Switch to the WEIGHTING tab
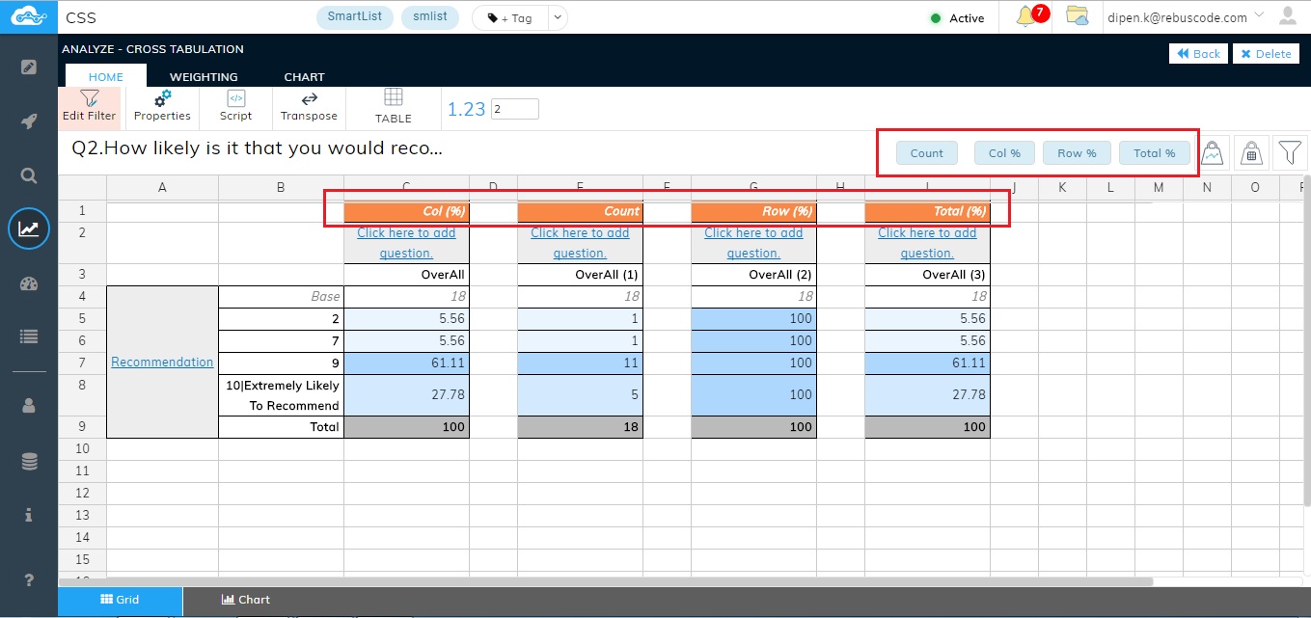This screenshot has height=618, width=1311. [204, 76]
